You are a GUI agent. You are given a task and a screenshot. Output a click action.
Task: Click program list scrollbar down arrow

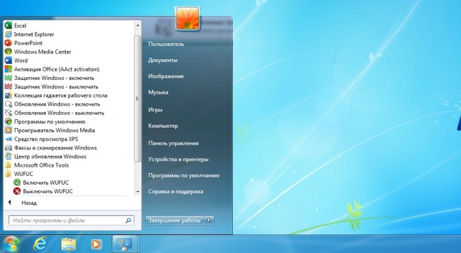click(138, 191)
